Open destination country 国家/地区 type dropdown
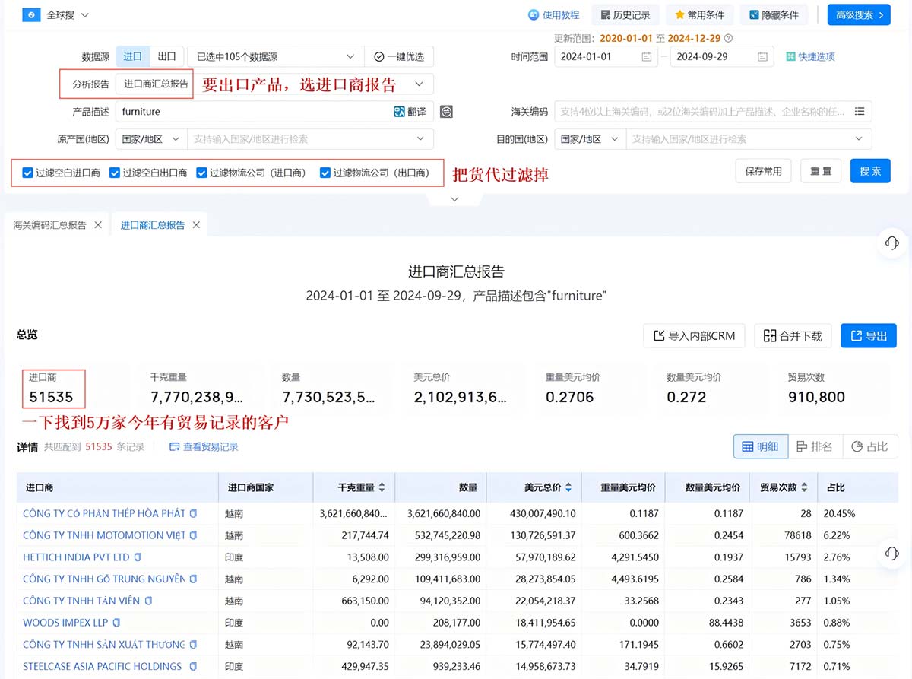The image size is (912, 679). click(589, 139)
